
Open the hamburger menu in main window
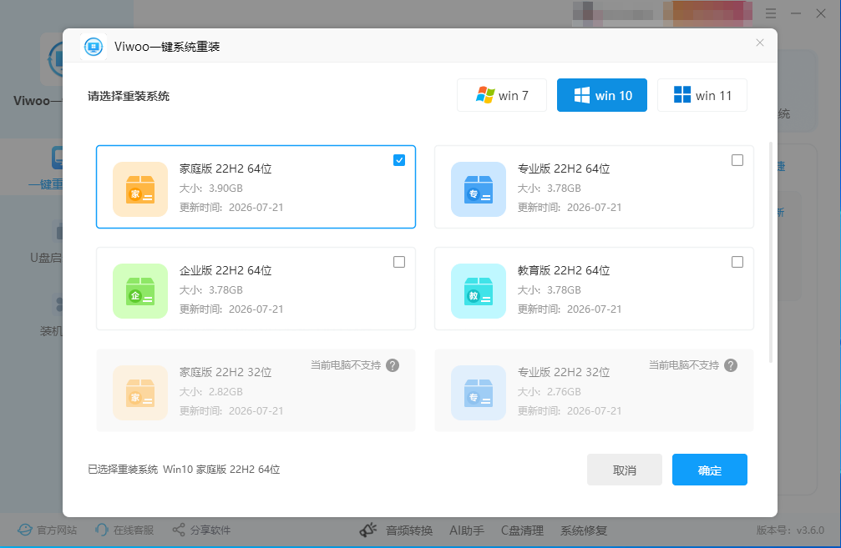pyautogui.click(x=771, y=13)
